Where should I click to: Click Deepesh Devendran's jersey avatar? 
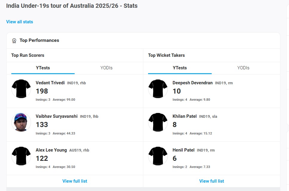point(158,89)
